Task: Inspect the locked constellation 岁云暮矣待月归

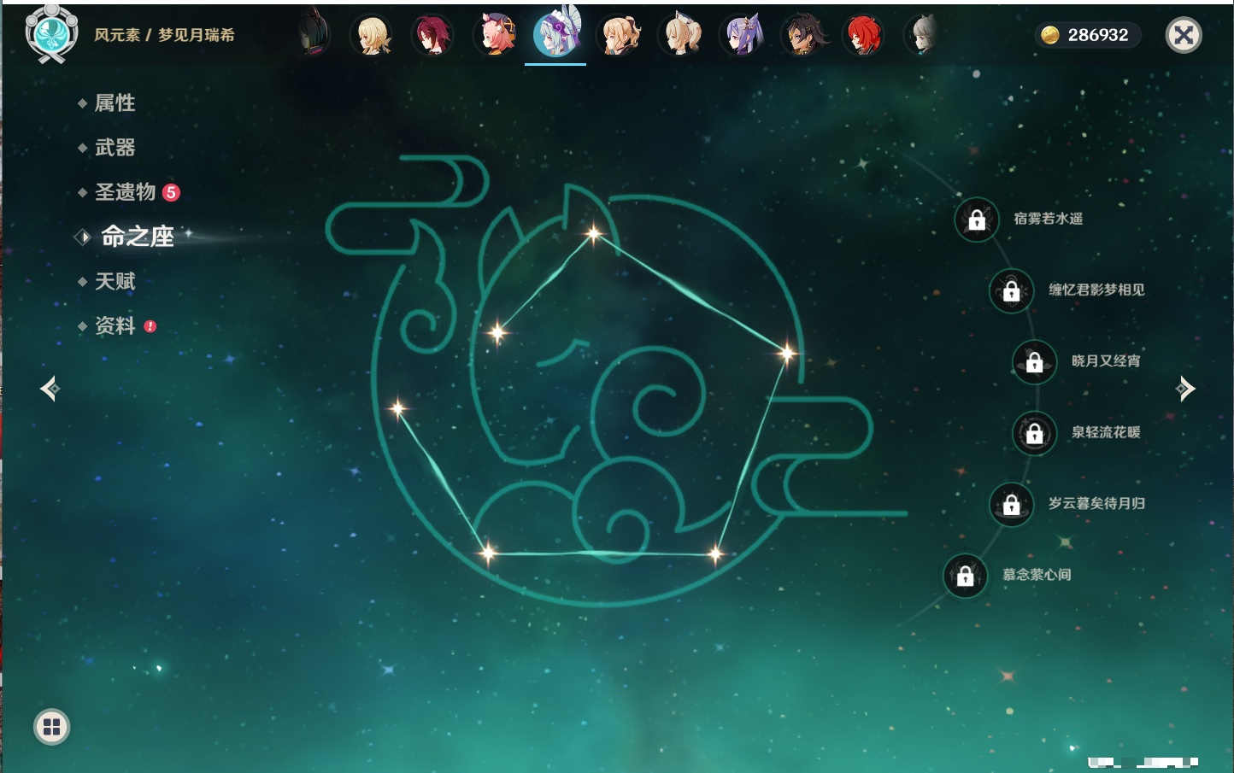Action: (x=1012, y=504)
